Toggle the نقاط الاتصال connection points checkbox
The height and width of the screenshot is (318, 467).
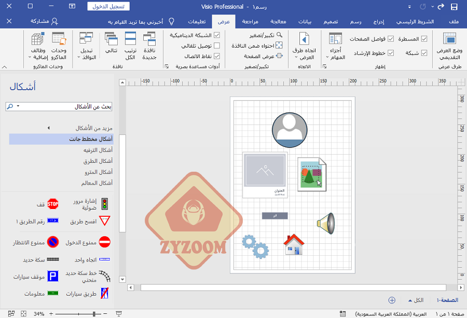click(x=217, y=56)
